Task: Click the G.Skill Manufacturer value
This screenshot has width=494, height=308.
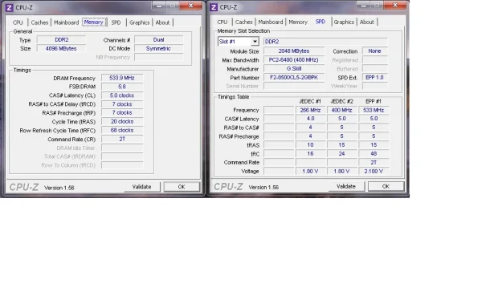Action: (x=294, y=69)
